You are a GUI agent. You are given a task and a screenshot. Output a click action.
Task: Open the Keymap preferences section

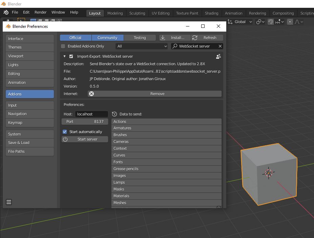click(30, 123)
